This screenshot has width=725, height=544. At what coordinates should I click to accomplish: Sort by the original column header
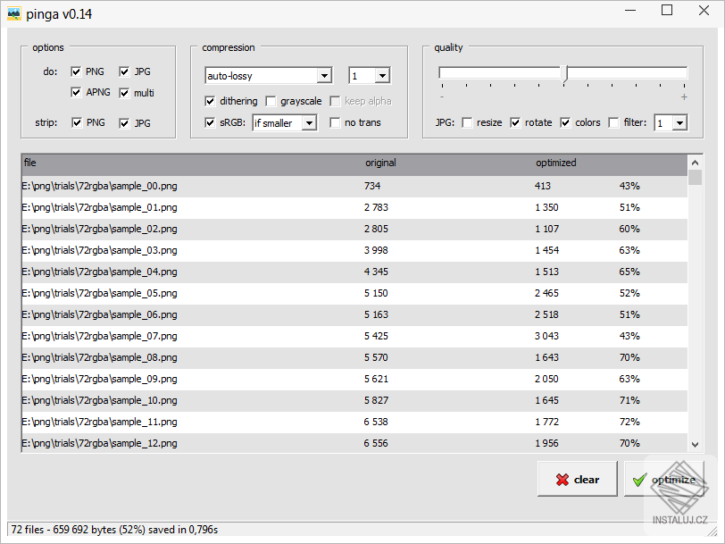point(380,163)
